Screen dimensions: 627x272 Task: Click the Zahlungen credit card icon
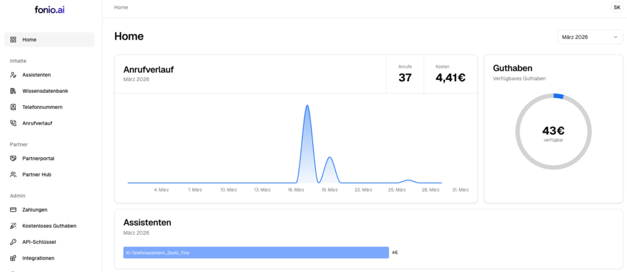click(x=13, y=210)
